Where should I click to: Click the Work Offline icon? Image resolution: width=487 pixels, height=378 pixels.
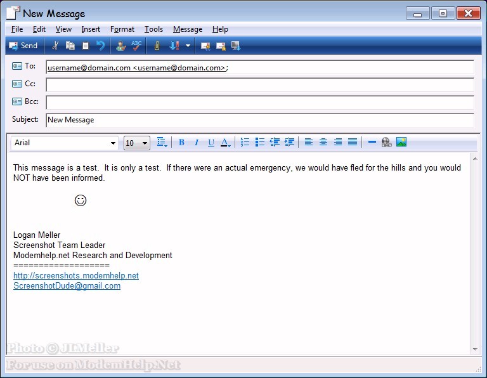(236, 46)
